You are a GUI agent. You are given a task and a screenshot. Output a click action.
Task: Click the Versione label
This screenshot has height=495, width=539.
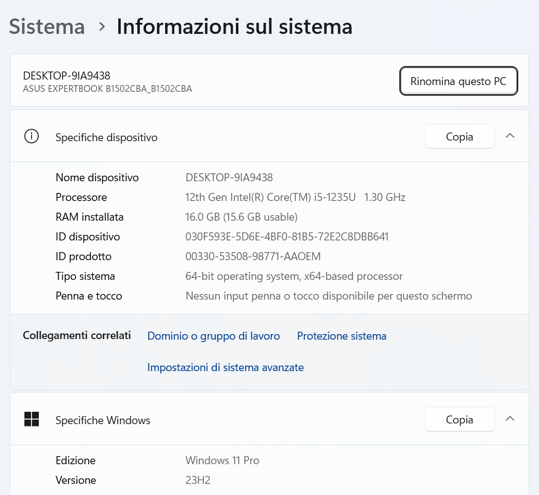76,480
